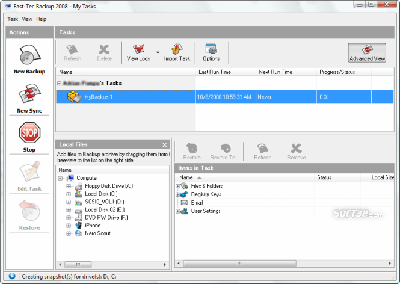Screen dimensions: 400x284
Task: Select the MyBackup 1 task icon
Action: point(75,97)
